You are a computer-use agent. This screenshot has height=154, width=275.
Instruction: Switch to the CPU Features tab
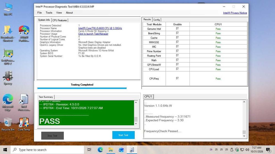click(x=60, y=21)
